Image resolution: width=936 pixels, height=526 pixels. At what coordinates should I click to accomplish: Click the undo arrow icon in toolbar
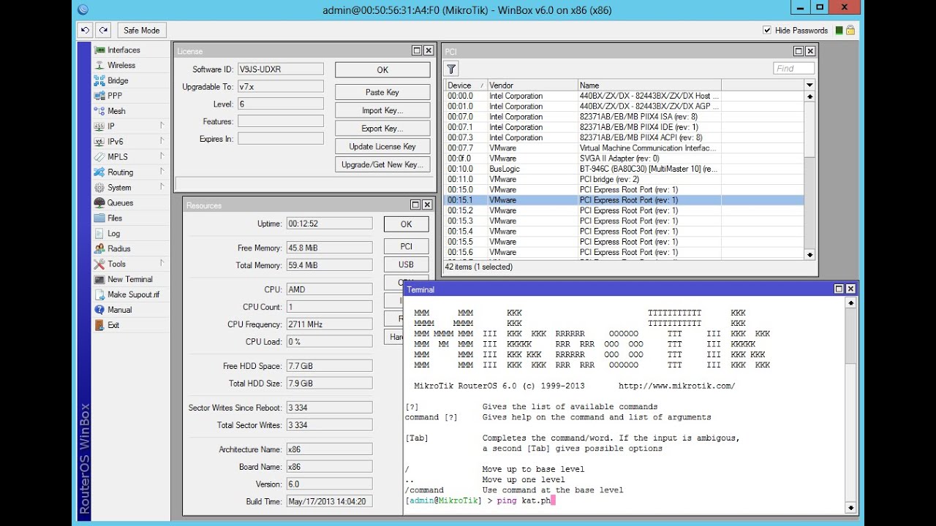coord(86,30)
